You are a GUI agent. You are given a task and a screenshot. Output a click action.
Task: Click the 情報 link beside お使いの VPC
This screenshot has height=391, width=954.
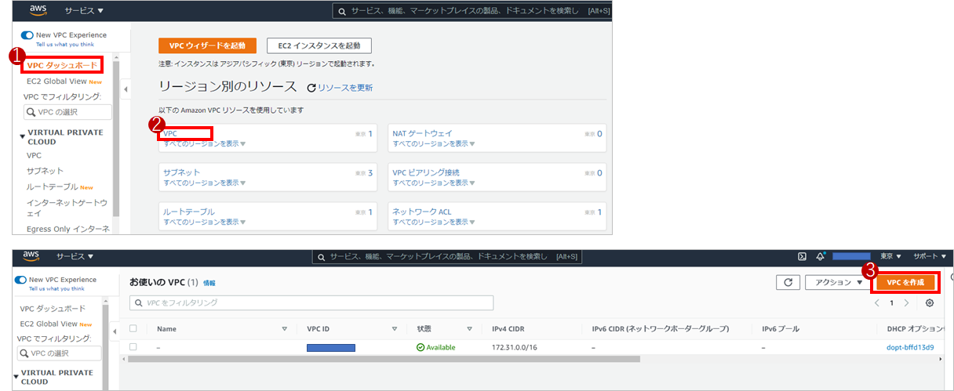[209, 283]
